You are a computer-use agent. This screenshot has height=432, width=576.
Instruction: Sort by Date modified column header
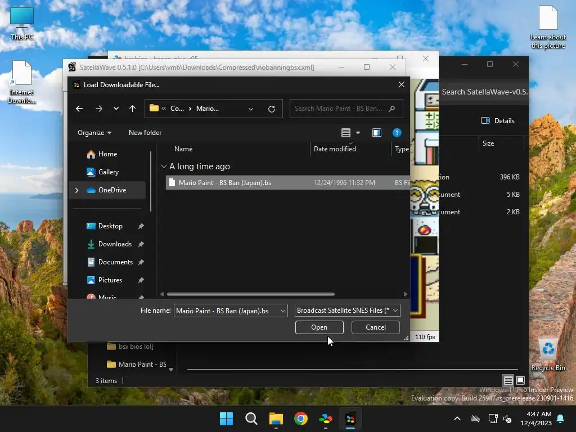pos(335,148)
